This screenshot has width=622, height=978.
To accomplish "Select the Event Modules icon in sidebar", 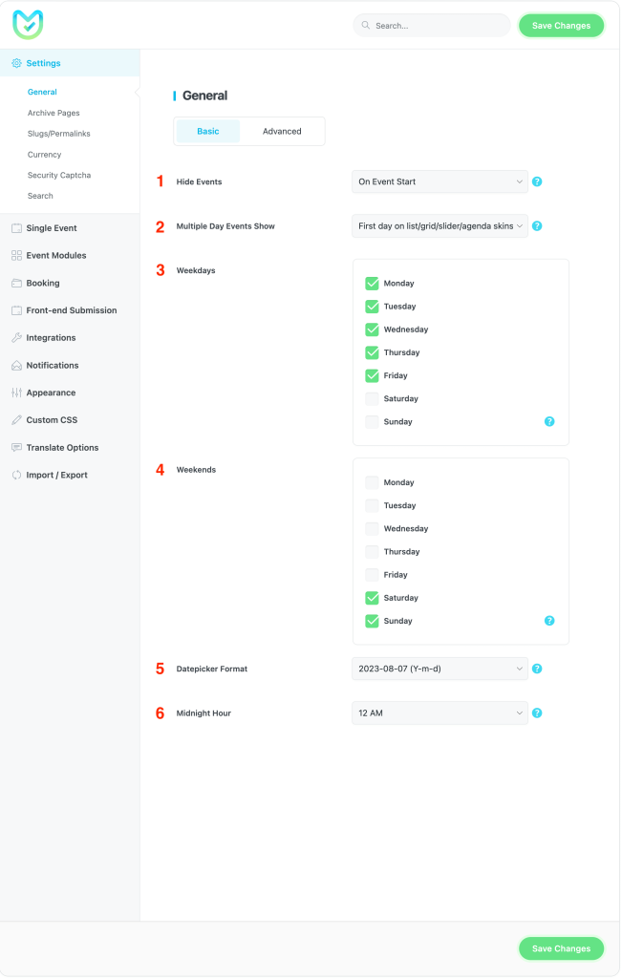I will (17, 255).
